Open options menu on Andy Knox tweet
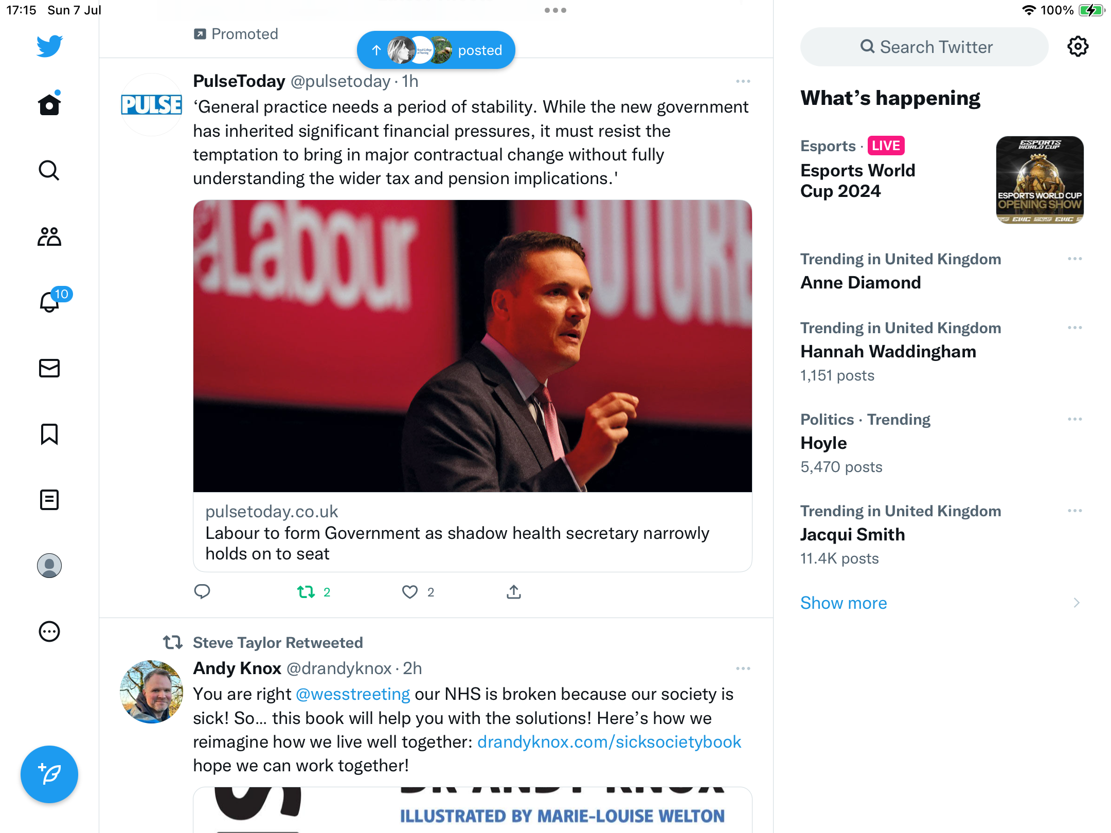1111x833 pixels. point(743,668)
